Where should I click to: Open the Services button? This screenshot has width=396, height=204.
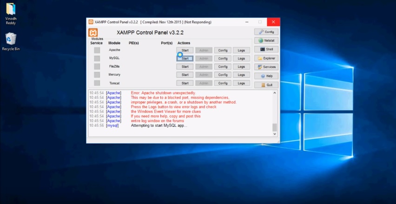coord(266,67)
